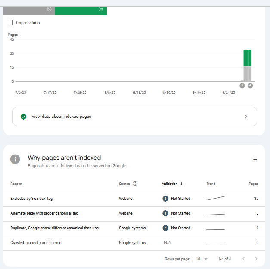Click annotation marker 4 on chart
Viewport: 270px width, 269px height.
coord(250,85)
